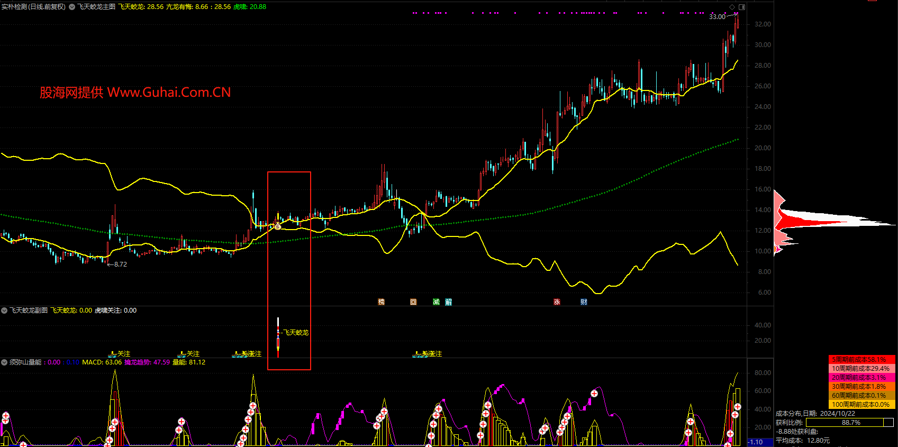The height and width of the screenshot is (447, 898).
Task: Expand the 飞天蛟龙副图 indicator menu arrow
Action: pyautogui.click(x=4, y=311)
